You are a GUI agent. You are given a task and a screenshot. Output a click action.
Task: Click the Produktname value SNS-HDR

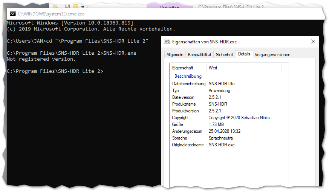coord(218,104)
